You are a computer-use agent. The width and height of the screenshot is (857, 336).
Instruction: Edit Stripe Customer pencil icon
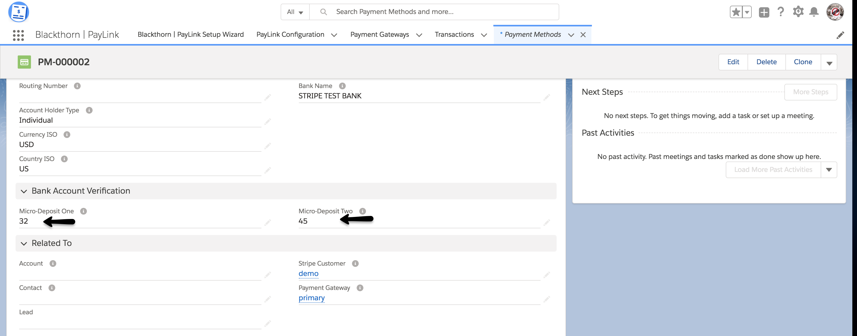pyautogui.click(x=547, y=275)
